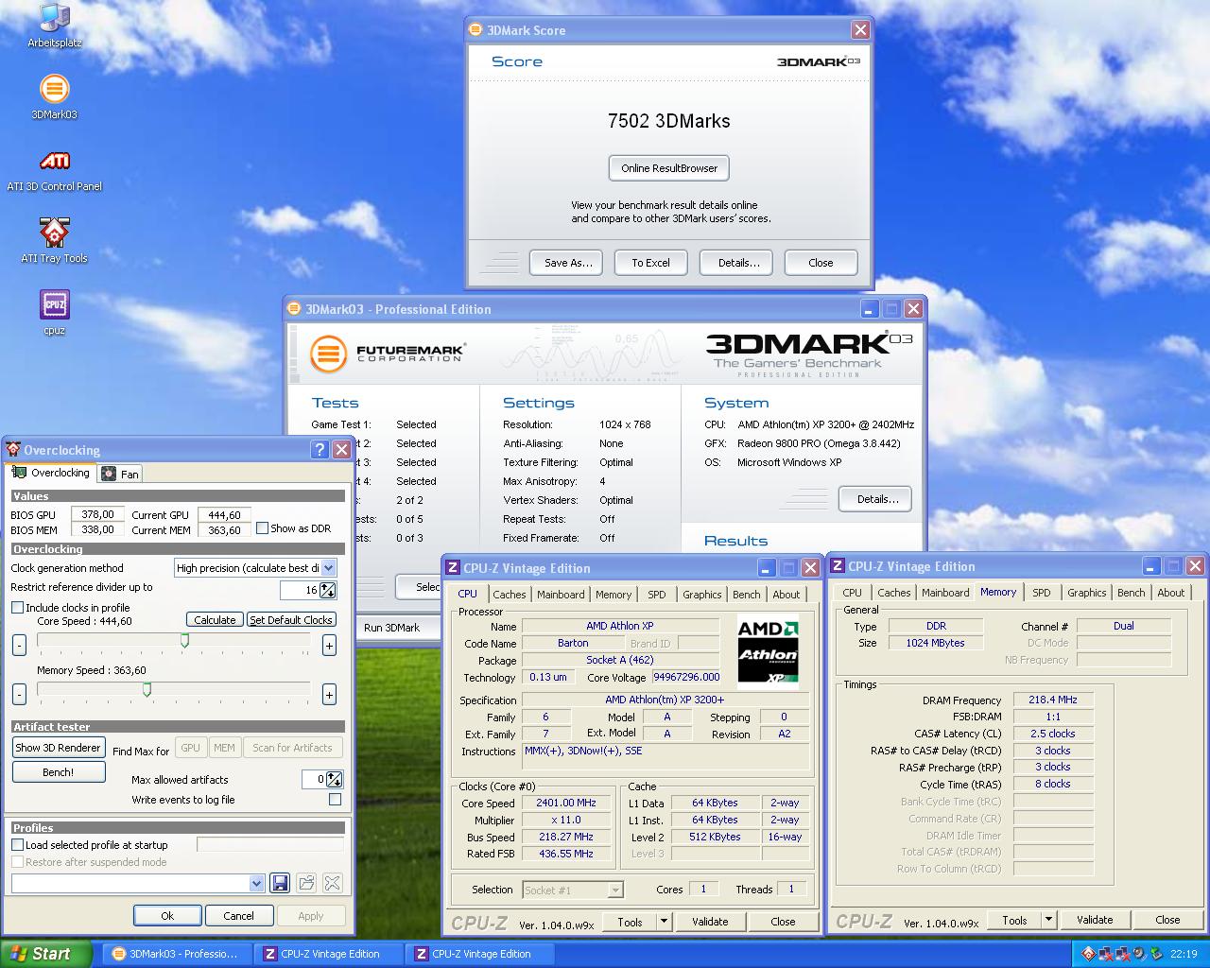1210x968 pixels.
Task: Open the Mainboard tab in left CPU-Z
Action: tap(561, 595)
